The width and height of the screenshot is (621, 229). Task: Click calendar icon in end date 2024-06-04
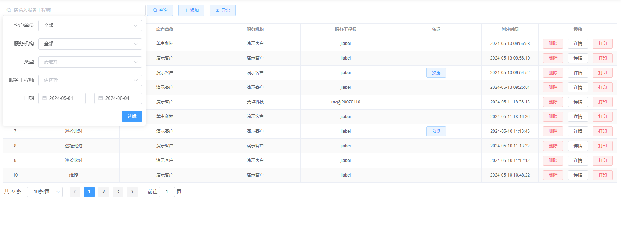coord(101,98)
